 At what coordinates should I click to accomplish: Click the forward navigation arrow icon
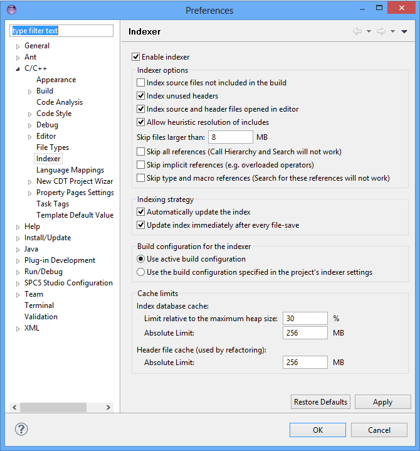pos(381,31)
